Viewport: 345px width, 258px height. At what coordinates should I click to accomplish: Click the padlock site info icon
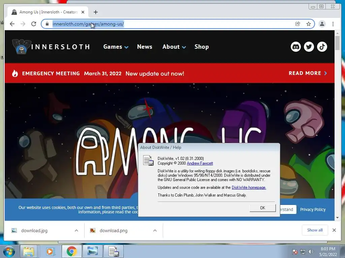click(x=47, y=24)
